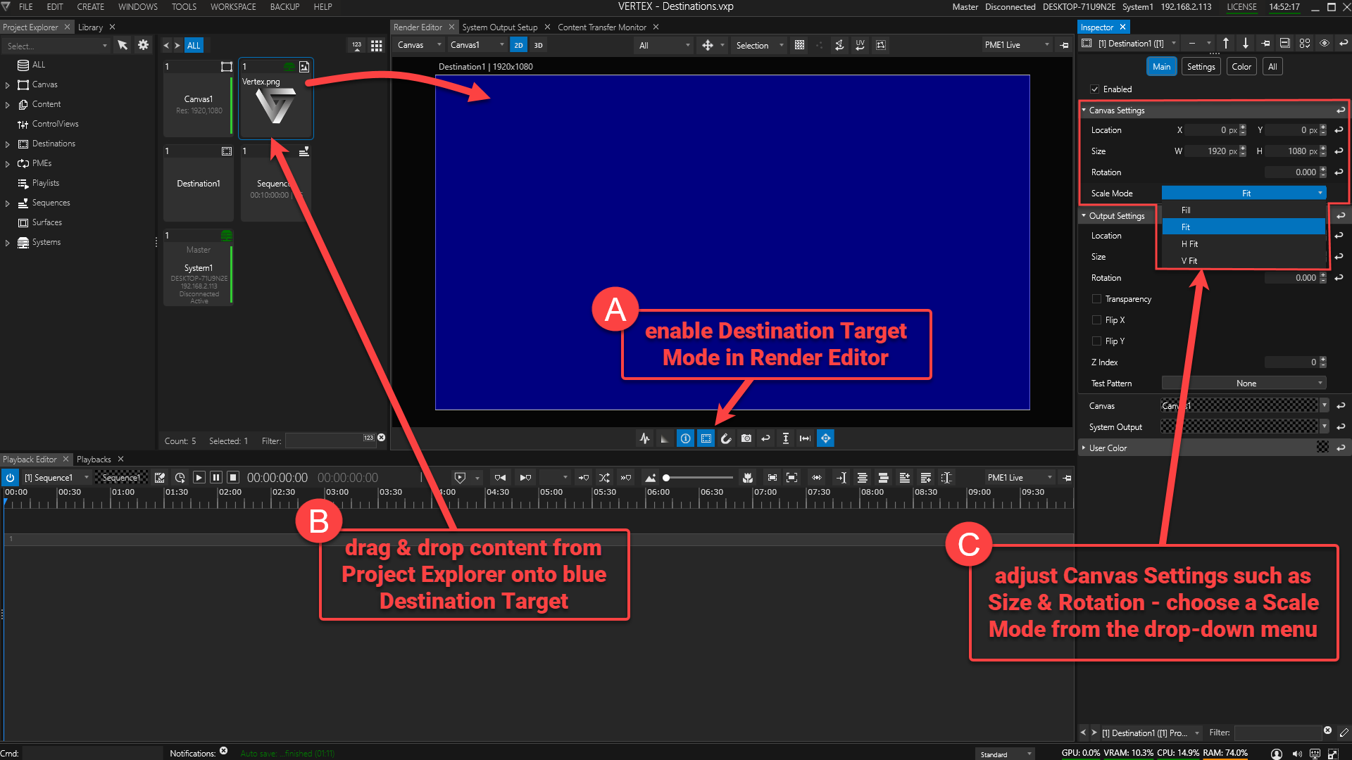Click the ALL filter button in Project Explorer
Viewport: 1352px width, 760px height.
(x=193, y=44)
